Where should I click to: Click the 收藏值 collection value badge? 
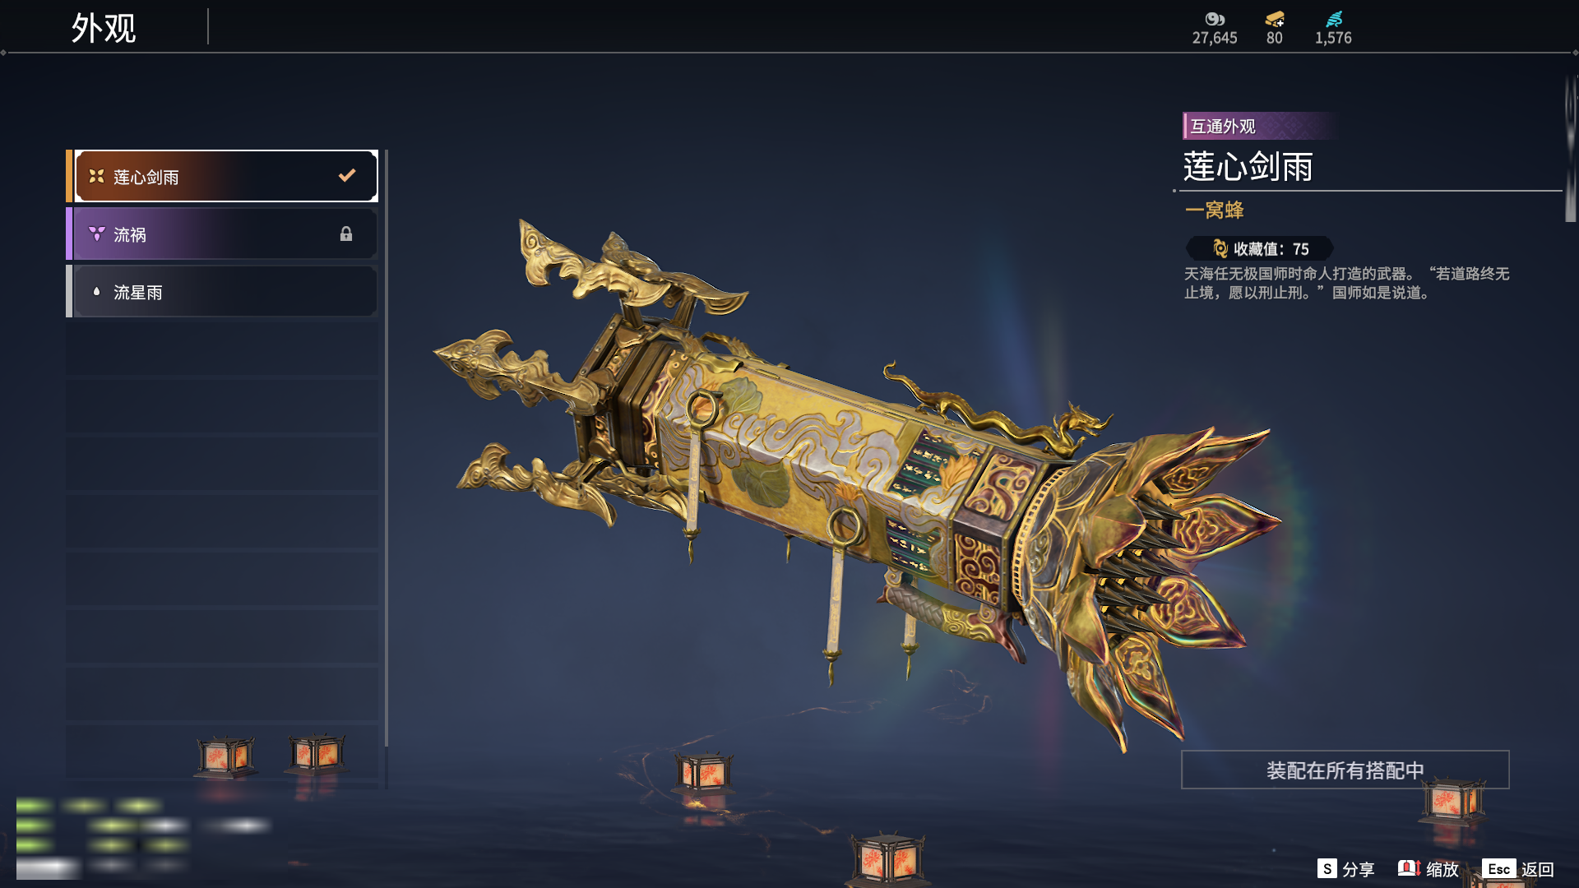(x=1259, y=248)
